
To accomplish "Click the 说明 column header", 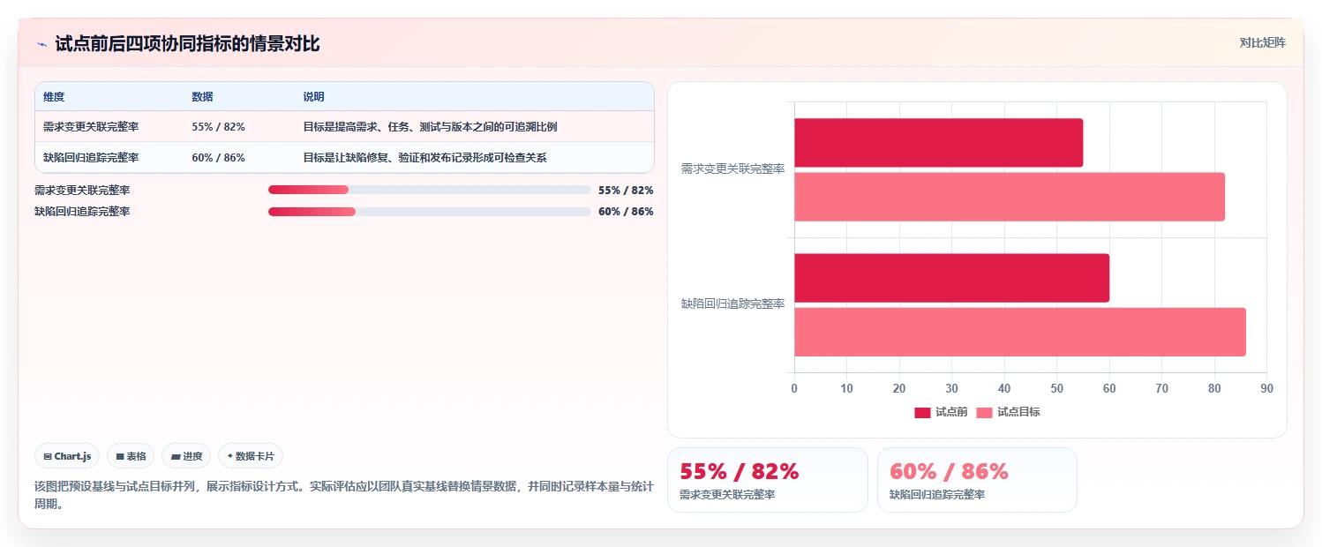I will 313,97.
